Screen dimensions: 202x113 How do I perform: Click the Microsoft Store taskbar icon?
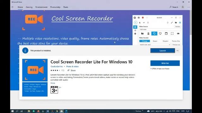click(x=62, y=111)
